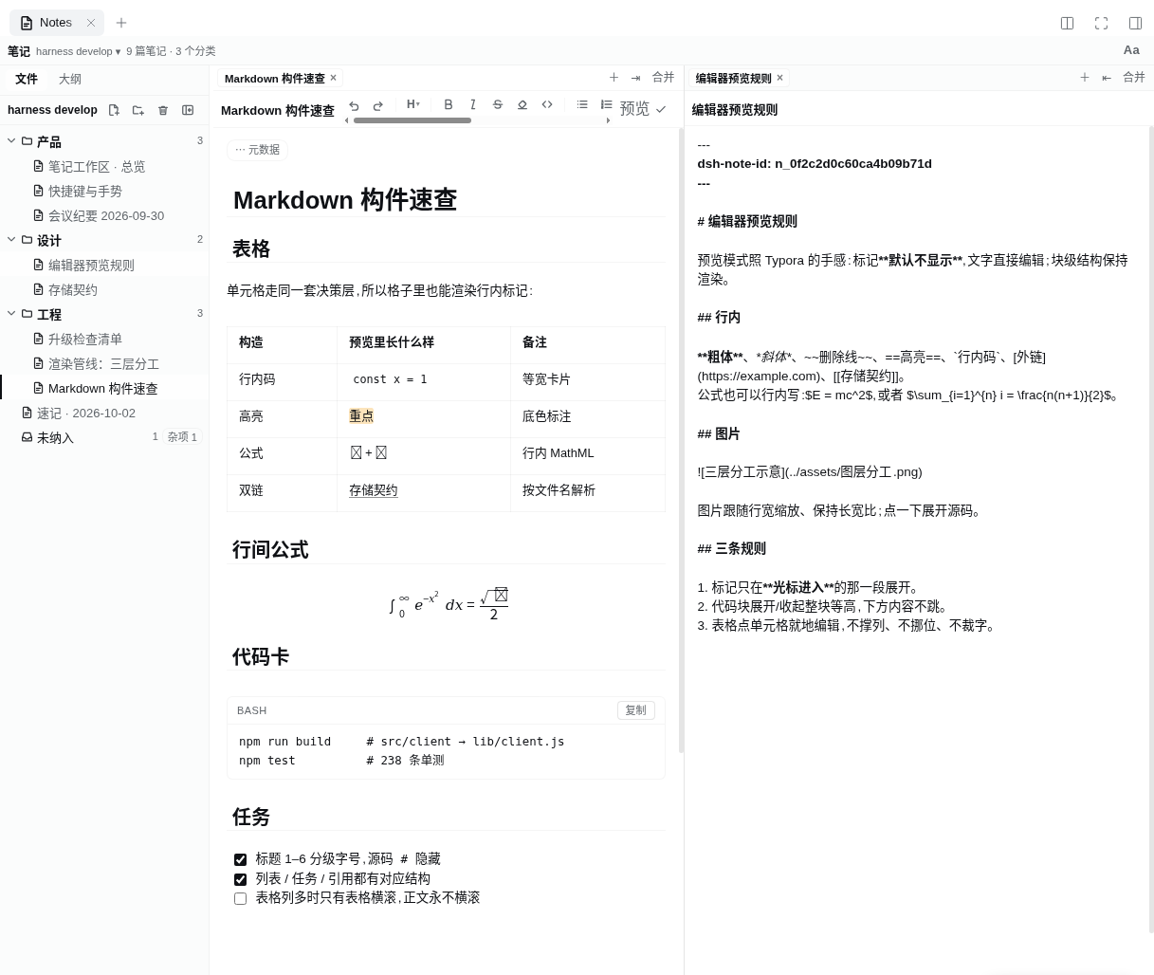Enter fullscreen mode via the top icon

pos(1101,23)
